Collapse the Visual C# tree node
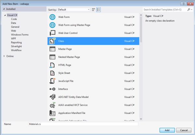Viewport: 195px width, 135px height. pos(5,15)
